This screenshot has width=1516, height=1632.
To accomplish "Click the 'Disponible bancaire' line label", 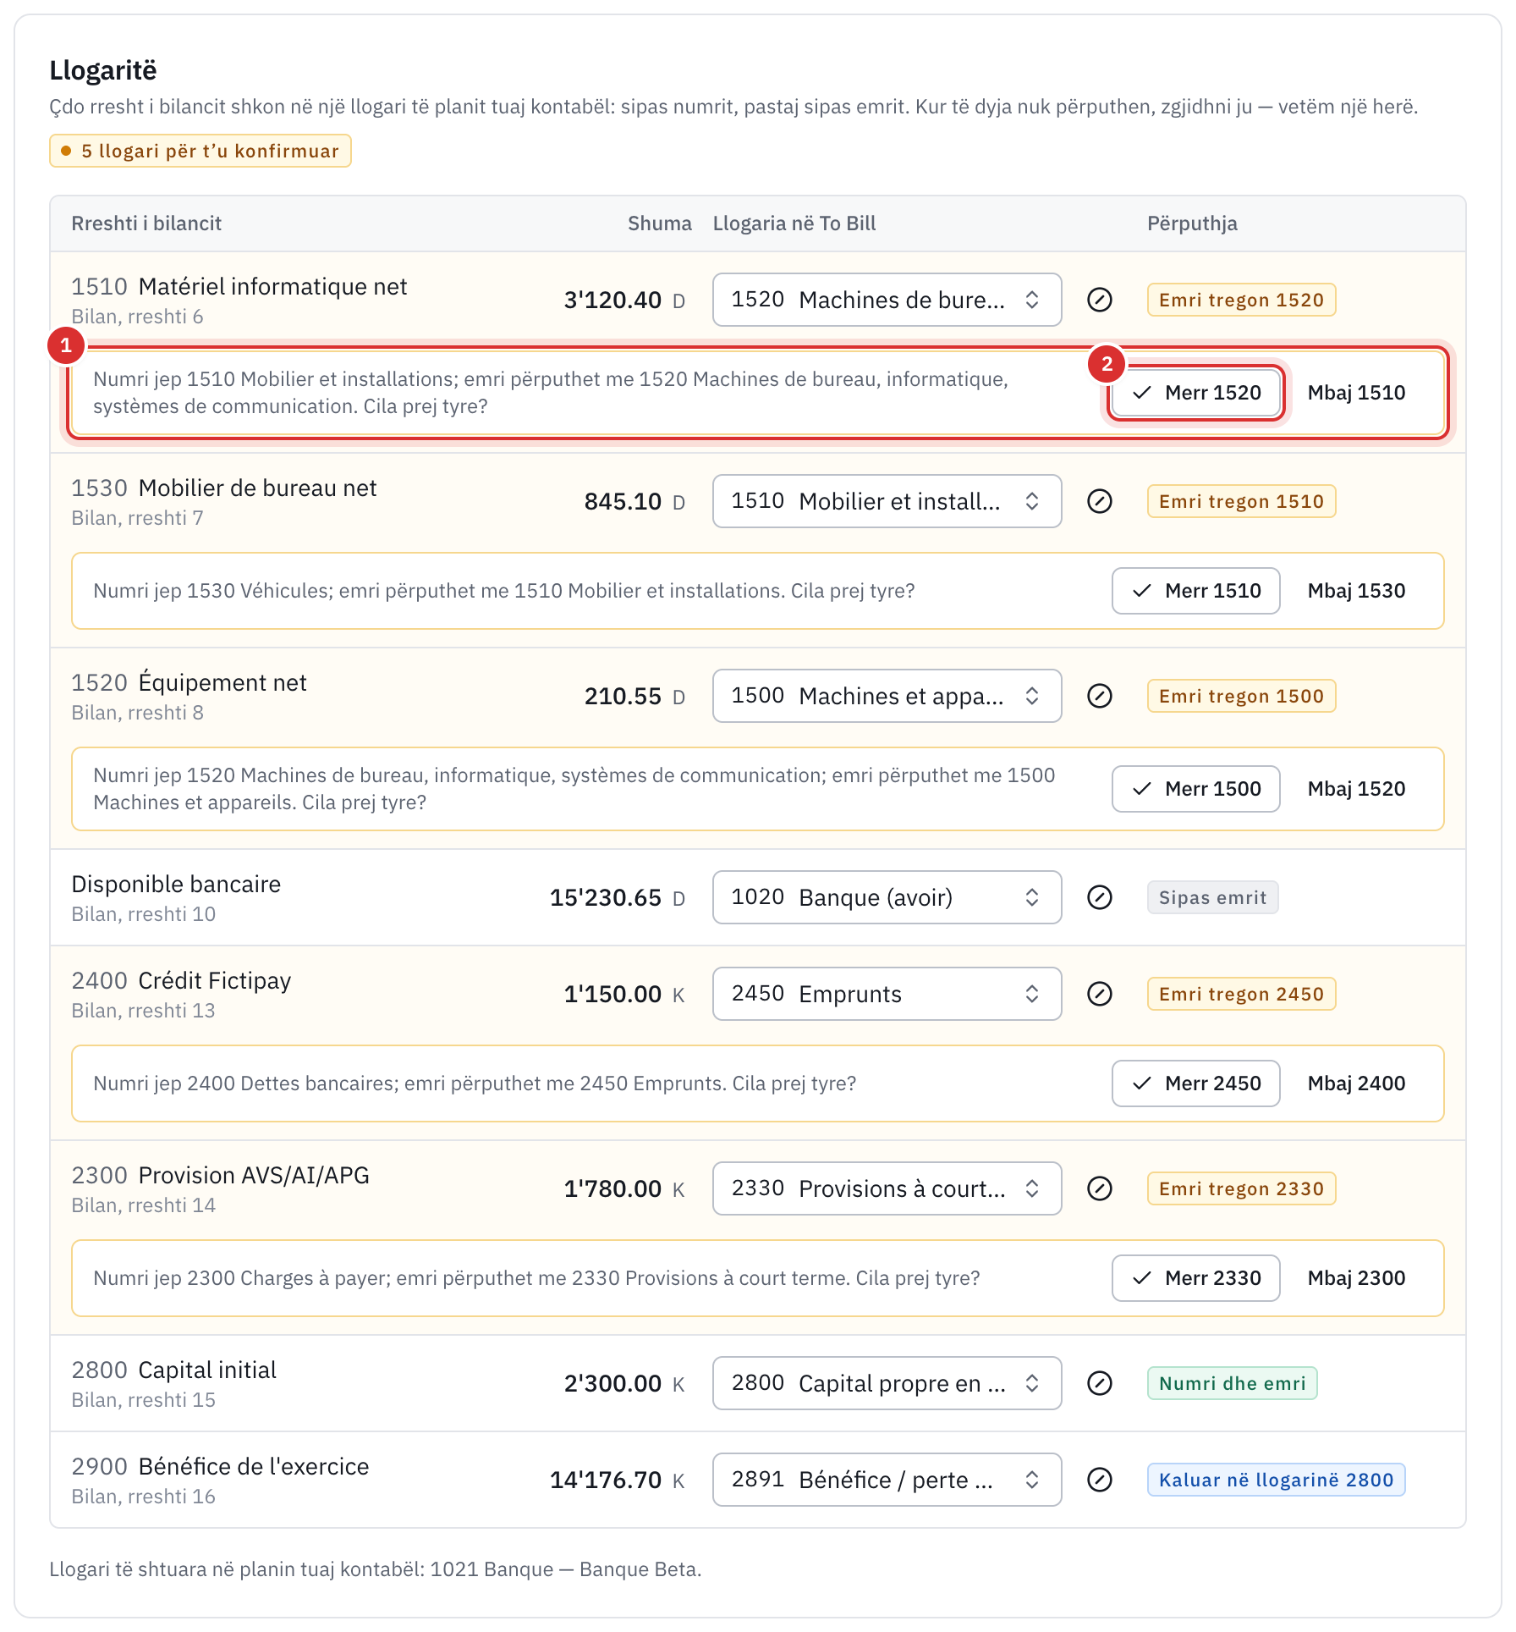I will click(x=176, y=884).
